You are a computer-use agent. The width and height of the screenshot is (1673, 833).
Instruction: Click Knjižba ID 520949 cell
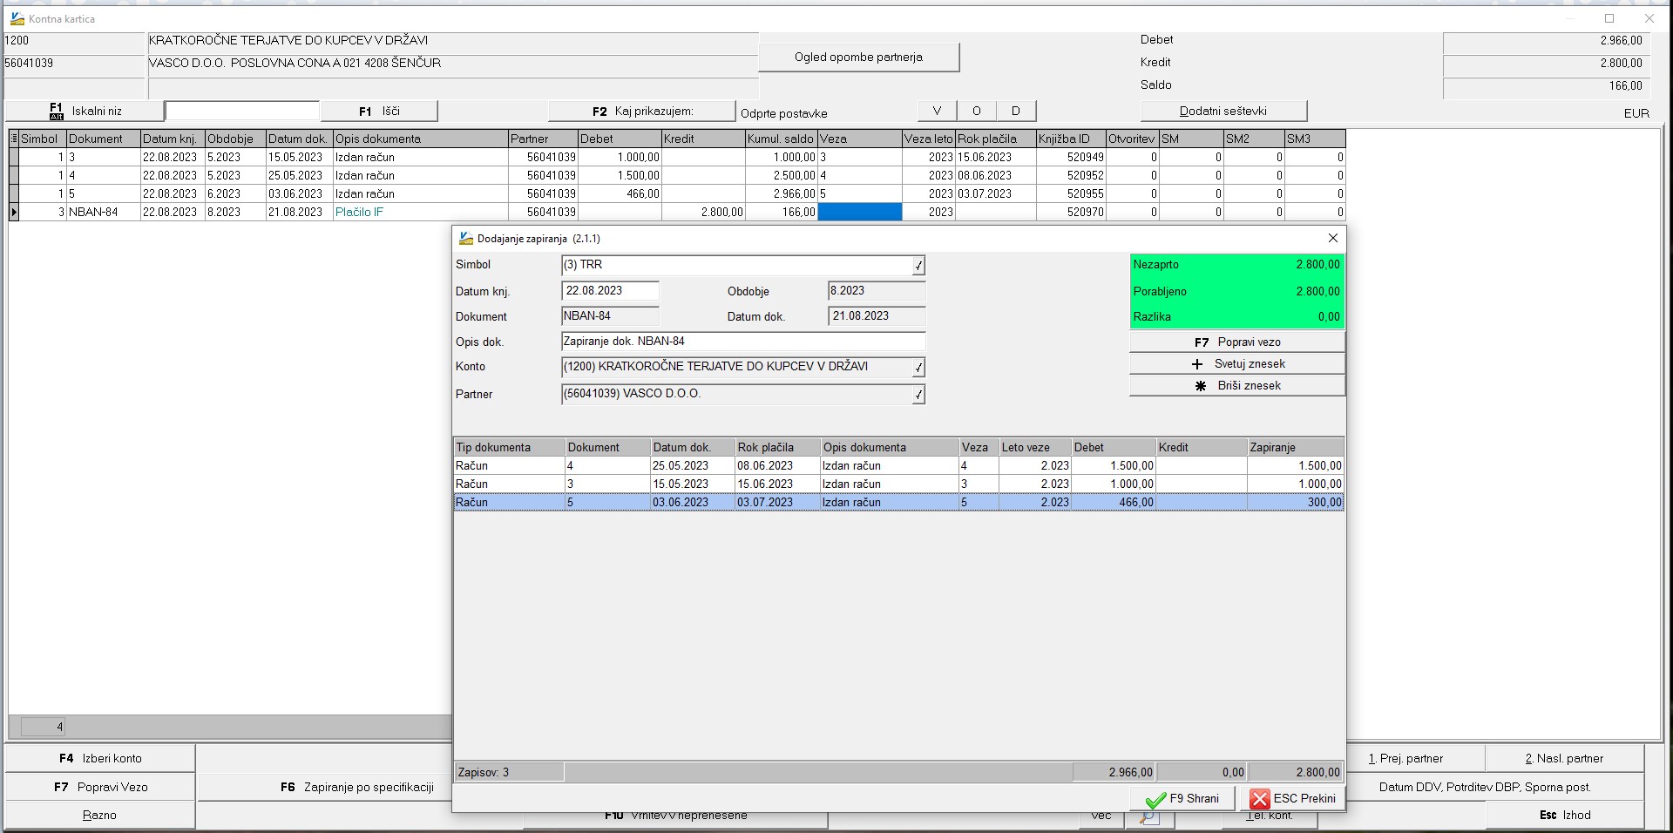tap(1071, 157)
